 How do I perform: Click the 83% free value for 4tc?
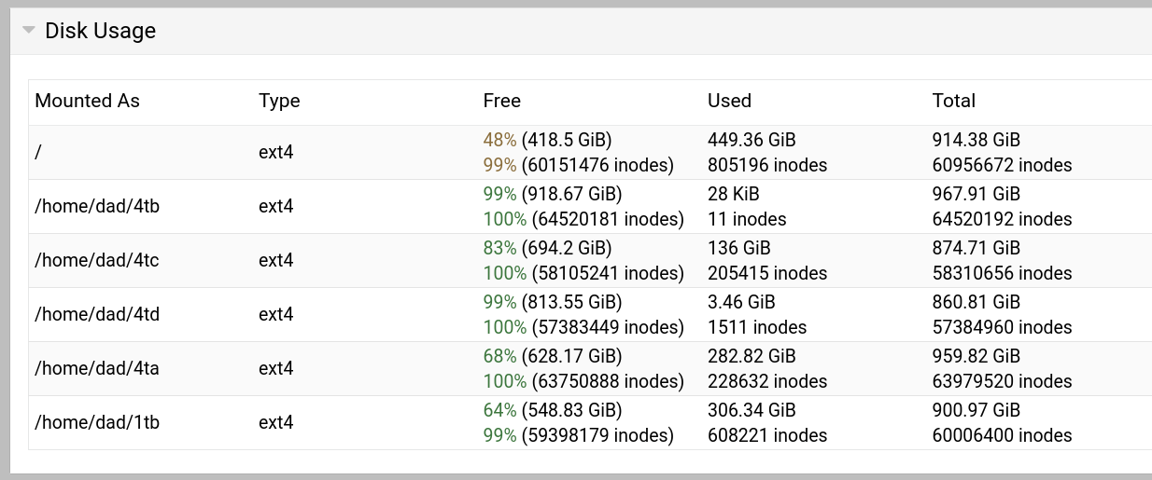(499, 248)
